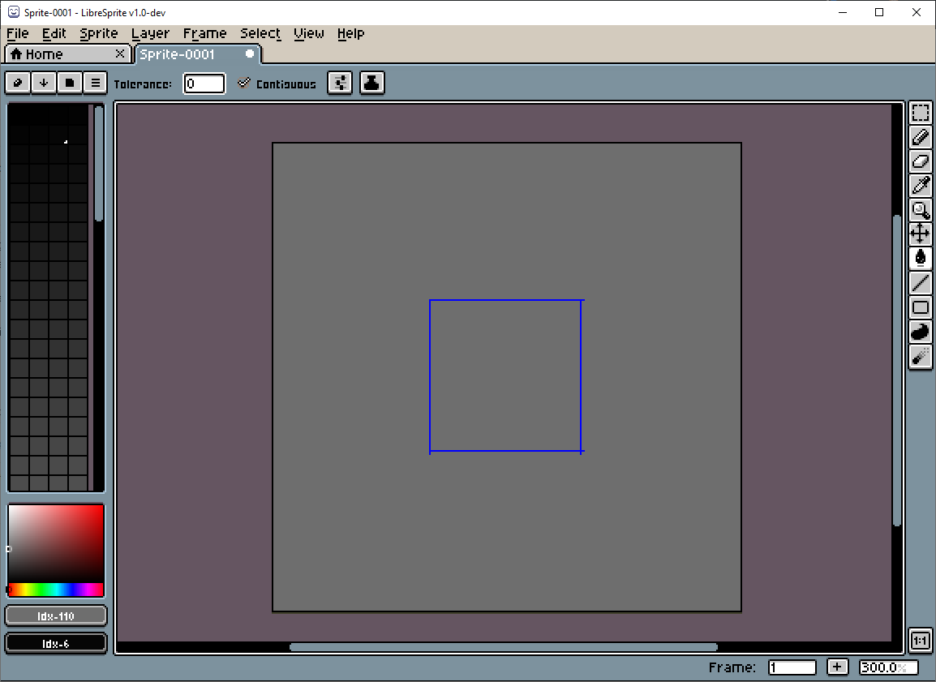Image resolution: width=936 pixels, height=682 pixels.
Task: Select the Eraser tool
Action: pos(920,161)
